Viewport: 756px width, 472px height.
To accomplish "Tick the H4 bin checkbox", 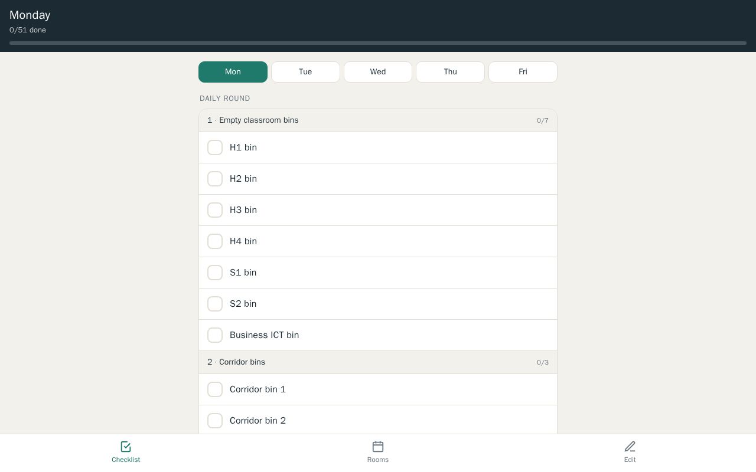I will (215, 241).
